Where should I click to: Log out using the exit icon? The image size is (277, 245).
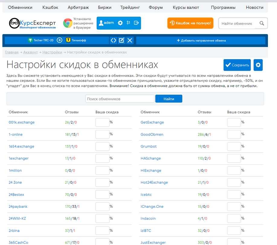[136, 23]
